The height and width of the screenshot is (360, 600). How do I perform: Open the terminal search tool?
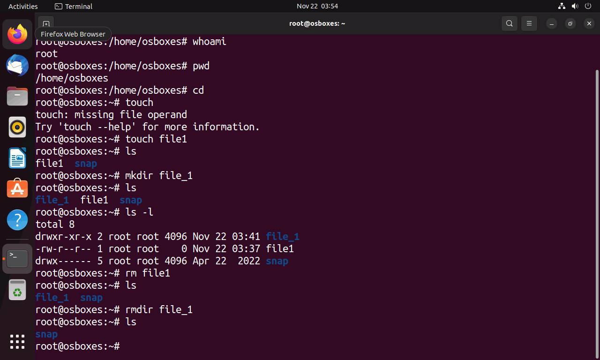point(510,23)
